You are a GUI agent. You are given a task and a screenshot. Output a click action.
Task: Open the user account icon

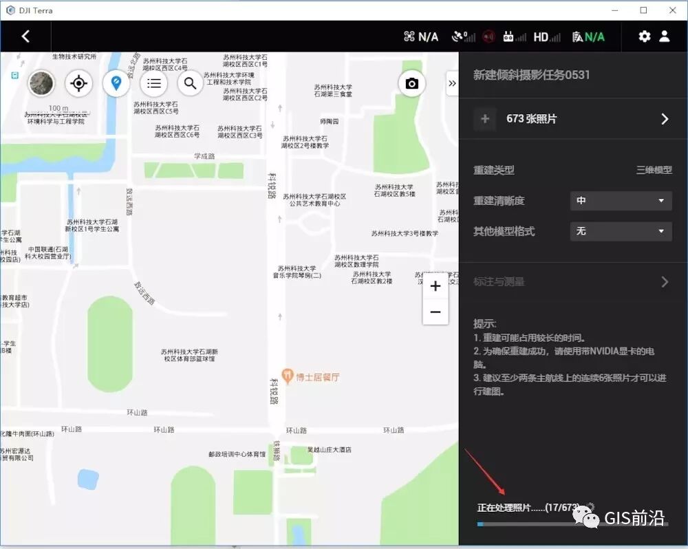tap(664, 36)
